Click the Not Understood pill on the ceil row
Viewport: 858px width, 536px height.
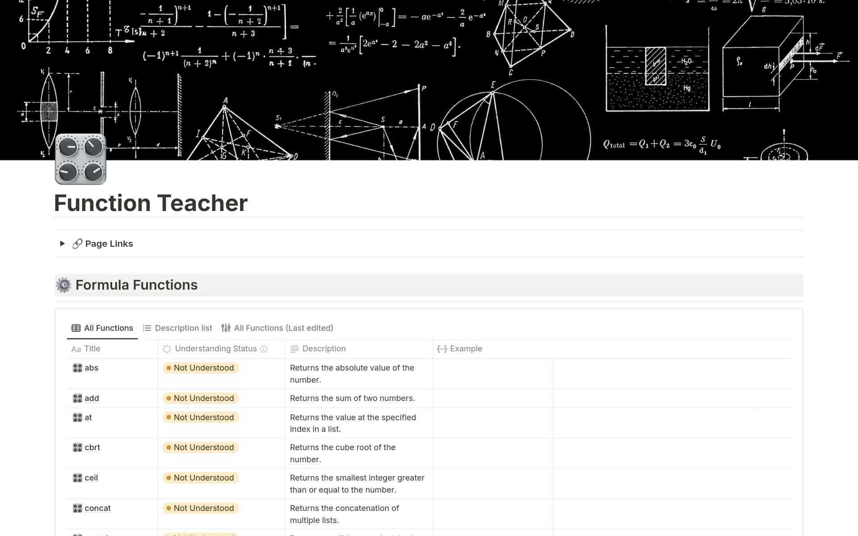pyautogui.click(x=200, y=477)
